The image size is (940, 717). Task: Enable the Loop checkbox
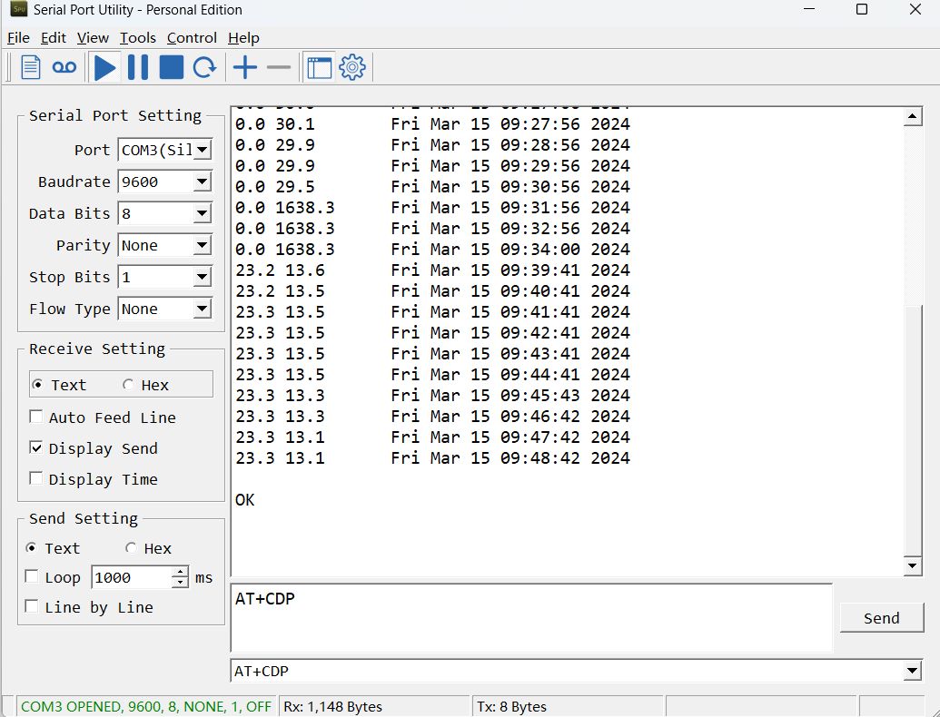[x=32, y=577]
